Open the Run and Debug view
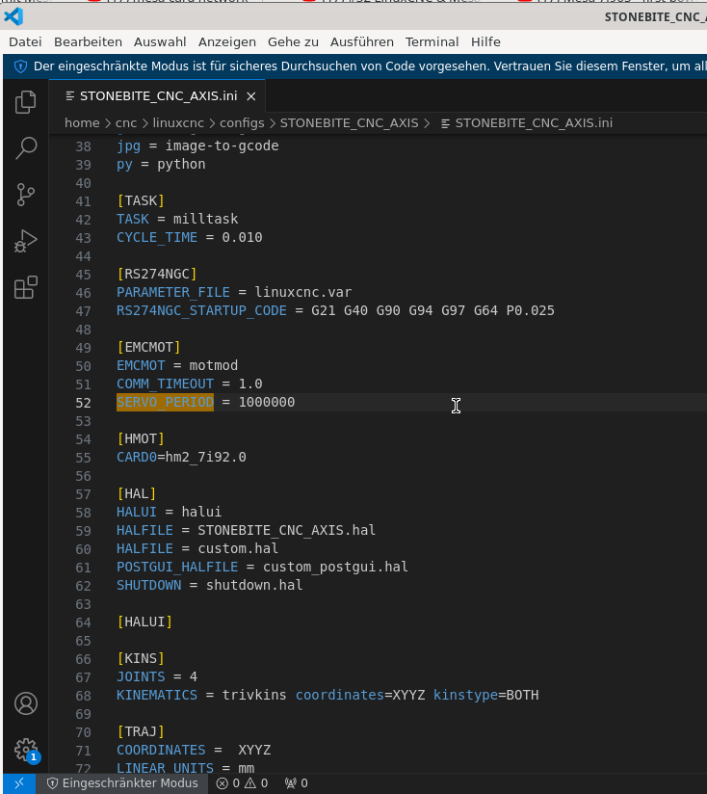 pos(25,241)
